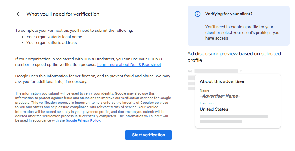
Task: Click the gray placeholder bar under United States
Action: point(234,117)
